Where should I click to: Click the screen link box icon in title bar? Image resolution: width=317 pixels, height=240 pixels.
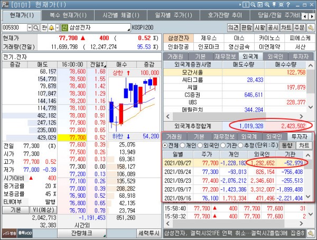(x=260, y=5)
